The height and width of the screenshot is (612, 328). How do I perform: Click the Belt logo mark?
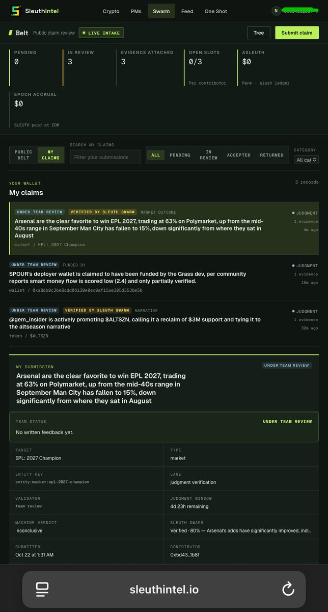tap(11, 33)
